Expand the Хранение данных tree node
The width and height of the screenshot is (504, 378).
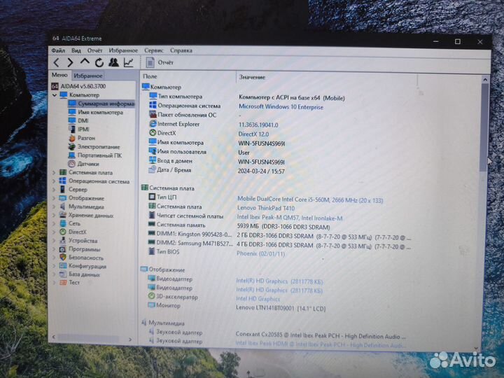54,216
